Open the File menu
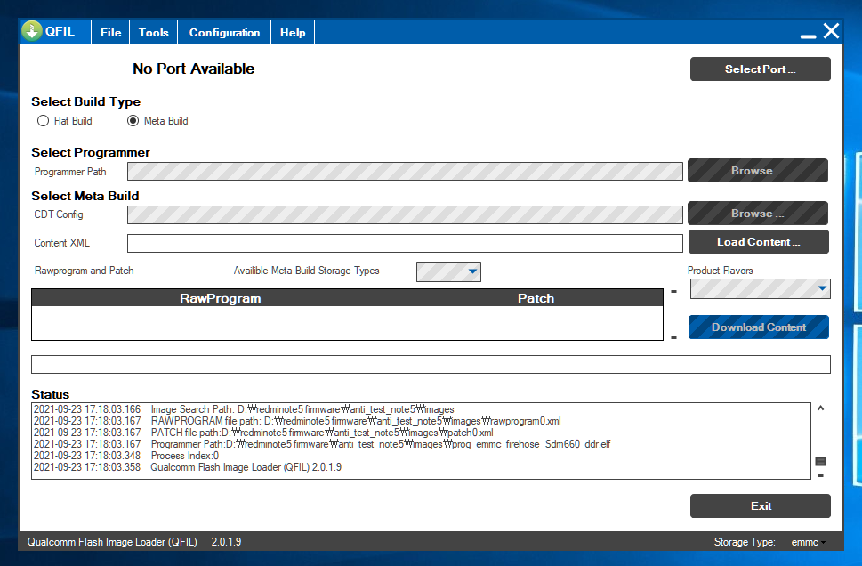862x566 pixels. [110, 32]
